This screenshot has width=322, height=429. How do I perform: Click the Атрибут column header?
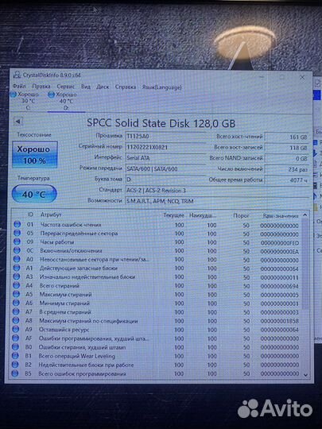pos(51,214)
